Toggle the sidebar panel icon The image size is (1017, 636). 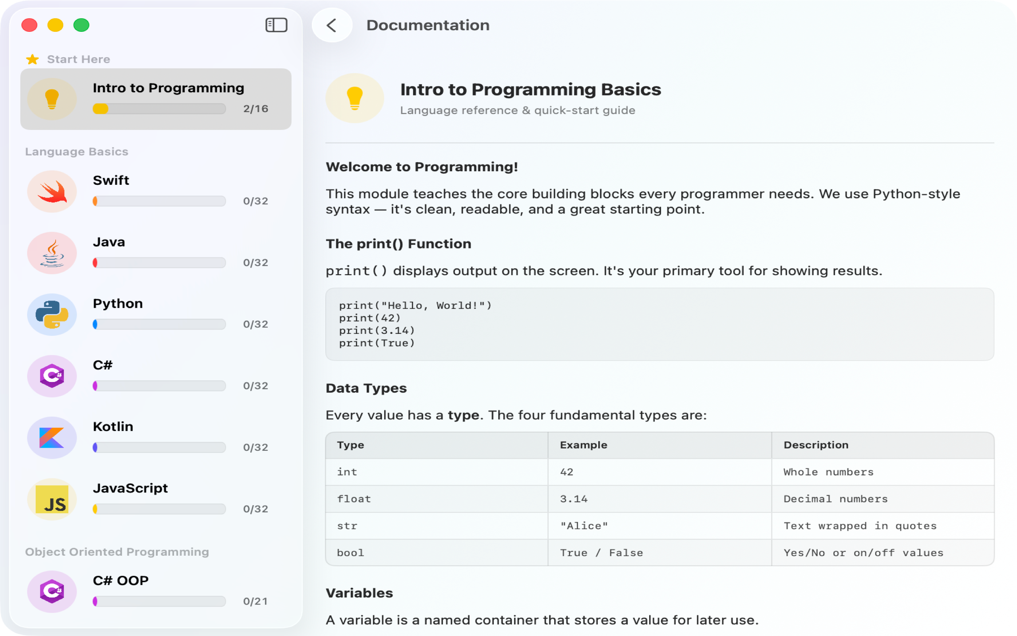[x=276, y=25]
